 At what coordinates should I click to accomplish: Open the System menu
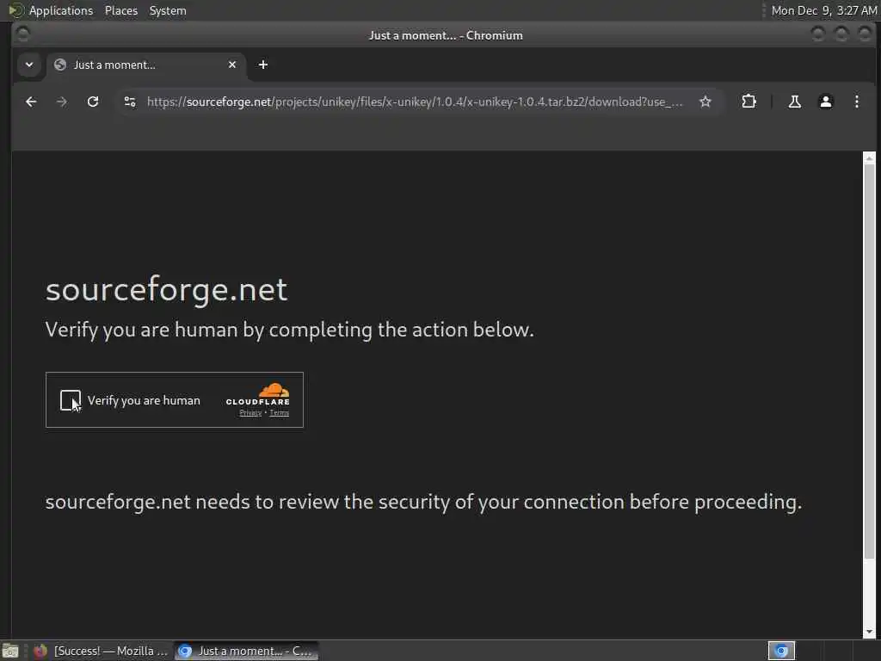pos(168,10)
